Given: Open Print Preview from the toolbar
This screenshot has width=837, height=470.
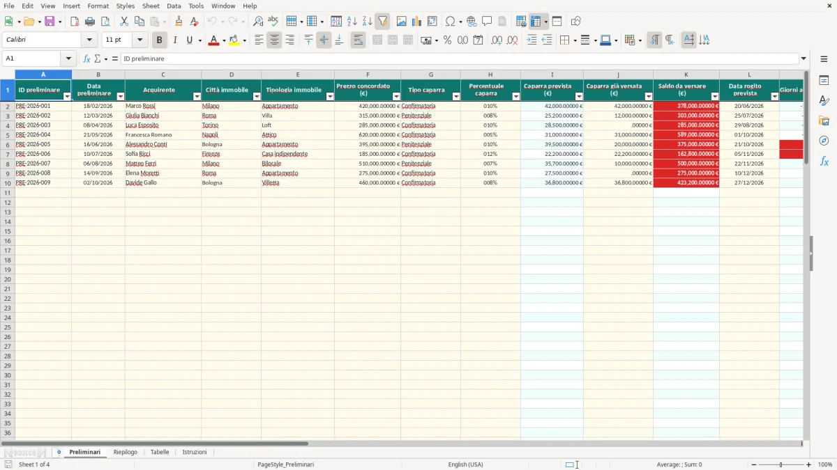Looking at the screenshot, I should (105, 22).
